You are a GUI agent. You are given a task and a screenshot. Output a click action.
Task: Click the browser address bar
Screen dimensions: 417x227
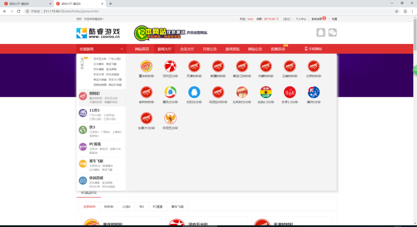204,11
